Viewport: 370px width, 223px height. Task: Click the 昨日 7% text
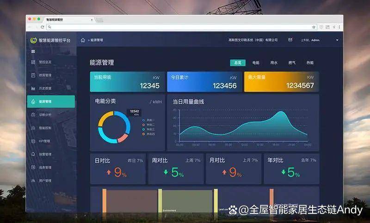coord(136,161)
